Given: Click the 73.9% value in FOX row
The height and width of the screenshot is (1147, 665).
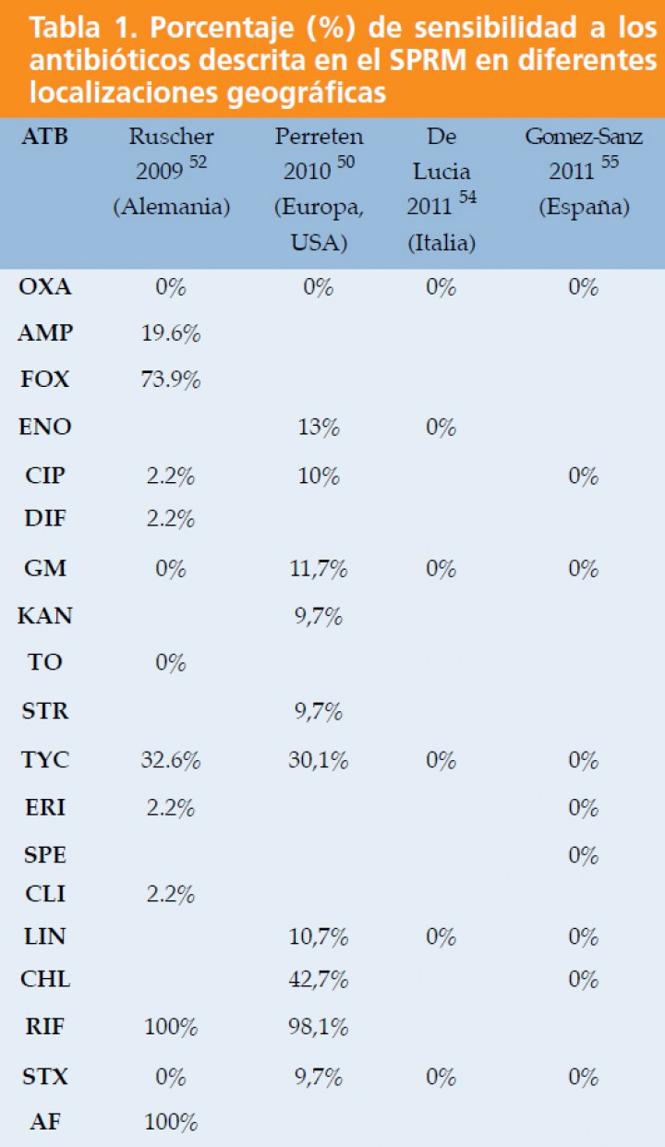Looking at the screenshot, I should point(171,380).
